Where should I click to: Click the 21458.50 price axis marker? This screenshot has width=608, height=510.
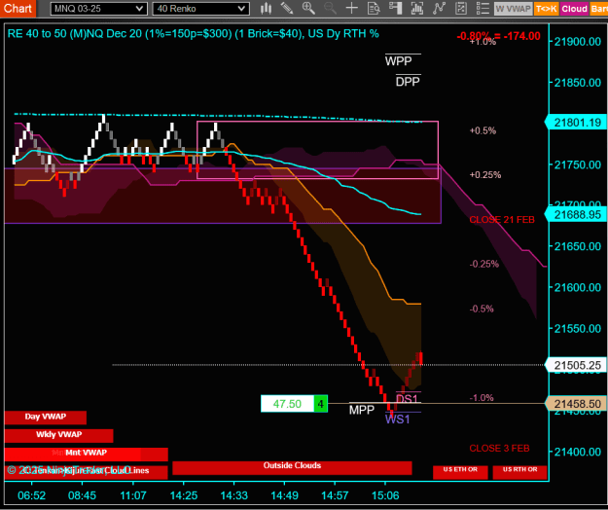(x=577, y=404)
